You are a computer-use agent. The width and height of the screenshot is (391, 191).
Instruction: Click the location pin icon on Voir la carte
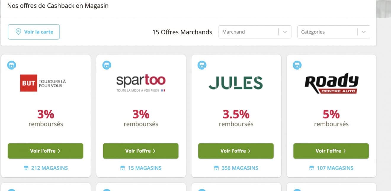18,32
